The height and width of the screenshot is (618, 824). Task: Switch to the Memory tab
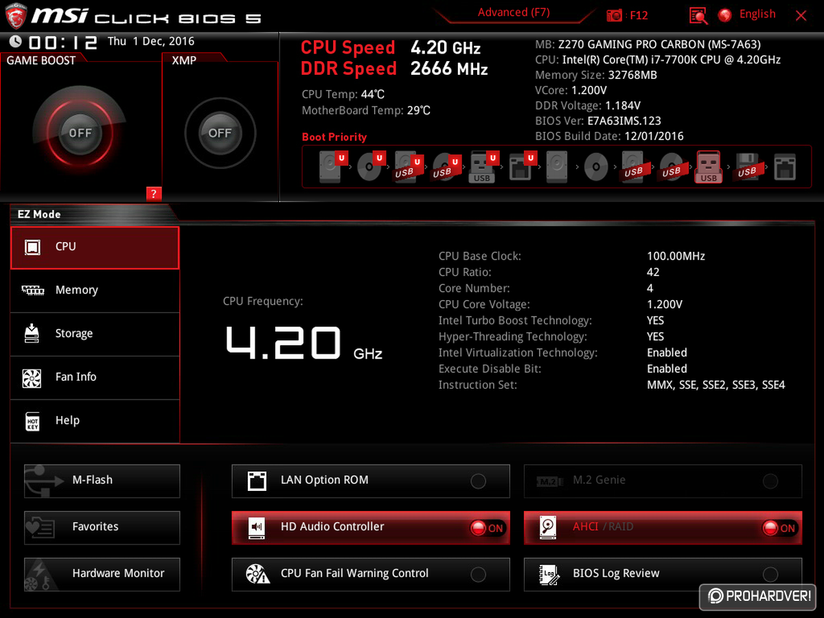click(x=95, y=290)
